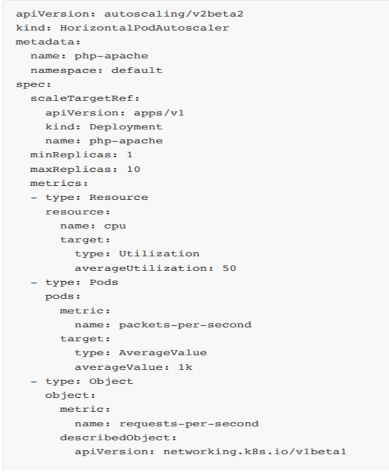The image size is (389, 472).
Task: Click the averageValue 1k line
Action: 133,367
